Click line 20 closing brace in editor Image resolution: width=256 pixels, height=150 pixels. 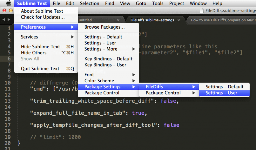19,143
